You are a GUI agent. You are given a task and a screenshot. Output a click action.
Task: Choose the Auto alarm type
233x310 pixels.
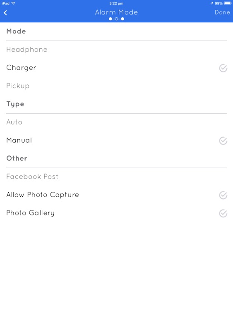[x=116, y=122]
